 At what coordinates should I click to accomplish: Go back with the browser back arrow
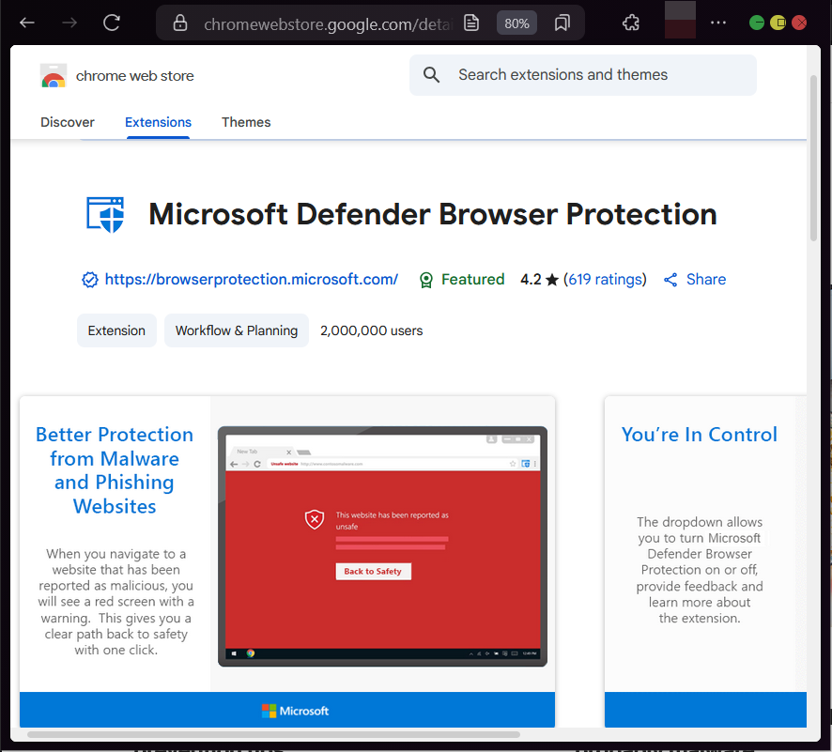coord(27,23)
